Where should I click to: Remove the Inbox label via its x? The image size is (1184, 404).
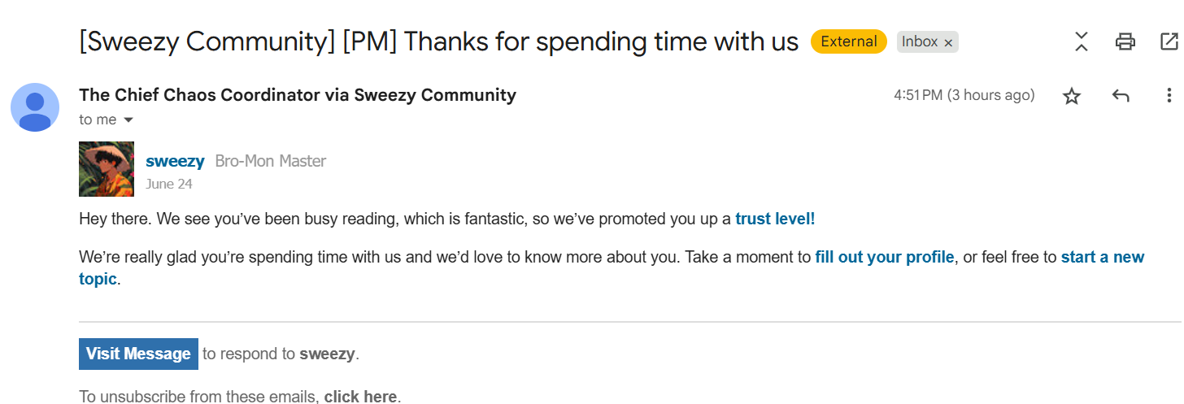(948, 42)
